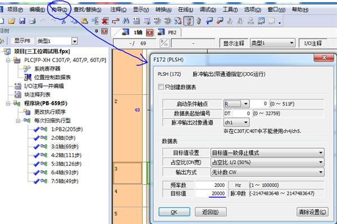Click the red arrow toolbar icon beside binoculars

click(x=116, y=21)
